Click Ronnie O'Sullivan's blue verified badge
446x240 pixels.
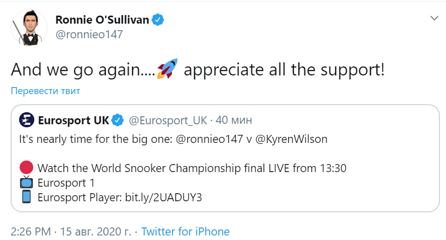(158, 20)
